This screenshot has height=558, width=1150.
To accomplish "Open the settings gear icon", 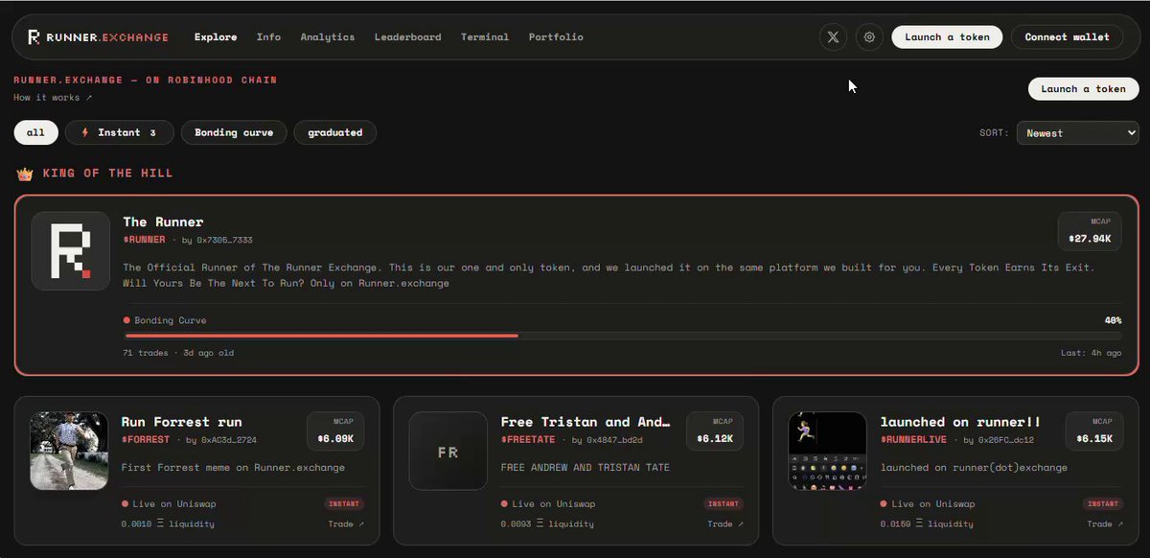I will (869, 37).
